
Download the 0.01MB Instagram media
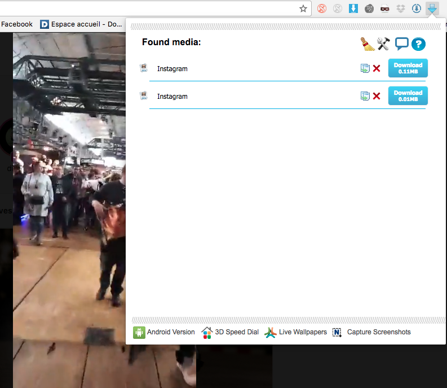pyautogui.click(x=408, y=95)
